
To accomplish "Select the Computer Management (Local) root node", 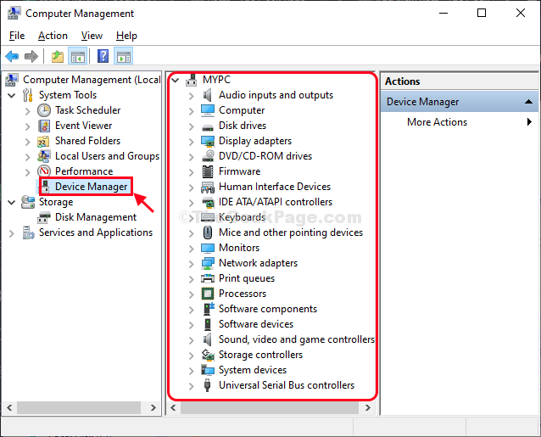I will pos(92,80).
